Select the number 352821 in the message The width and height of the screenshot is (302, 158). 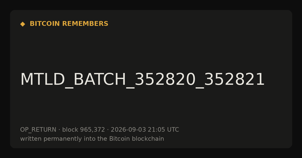coord(234,80)
